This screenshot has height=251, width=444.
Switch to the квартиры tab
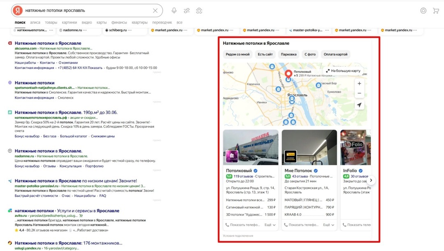[140, 22]
